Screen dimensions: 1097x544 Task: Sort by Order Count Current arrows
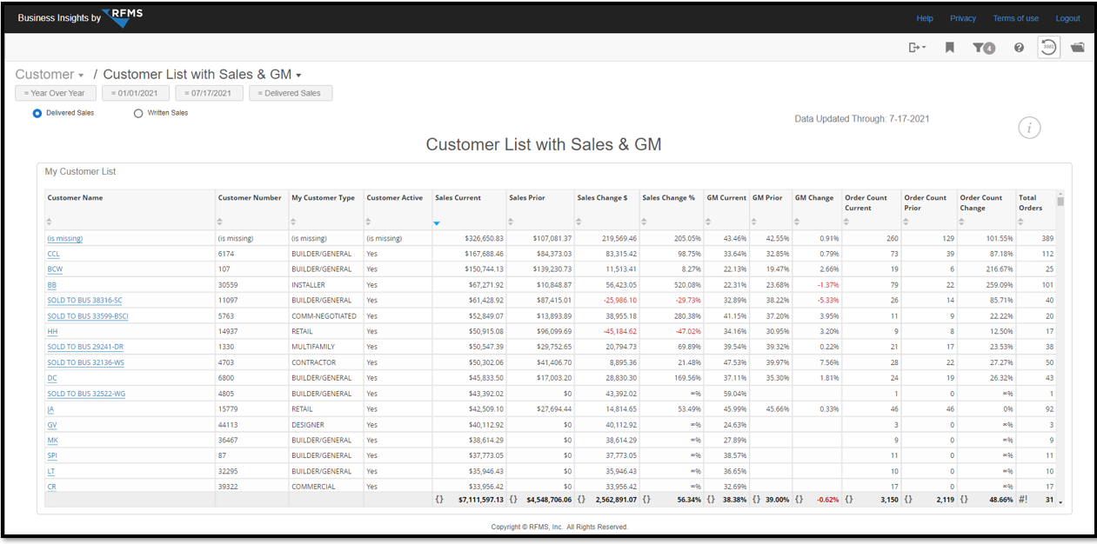click(848, 222)
